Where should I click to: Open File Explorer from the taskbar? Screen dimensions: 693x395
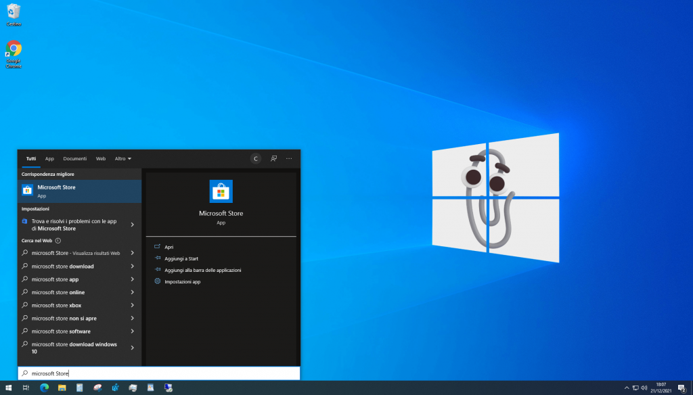coord(62,388)
